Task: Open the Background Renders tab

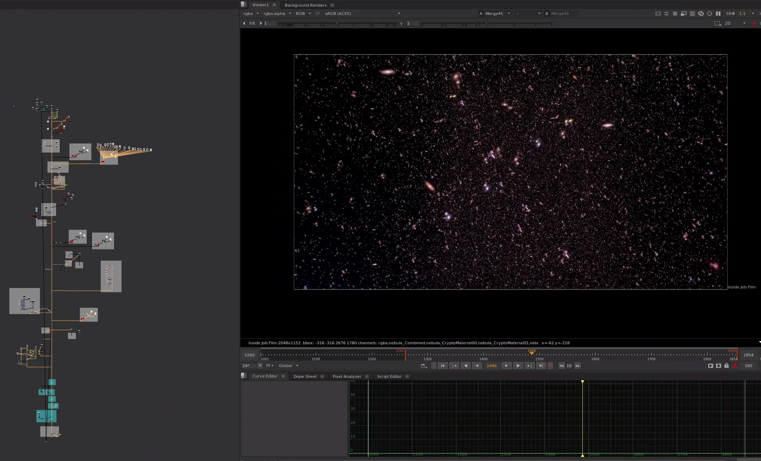Action: point(305,5)
